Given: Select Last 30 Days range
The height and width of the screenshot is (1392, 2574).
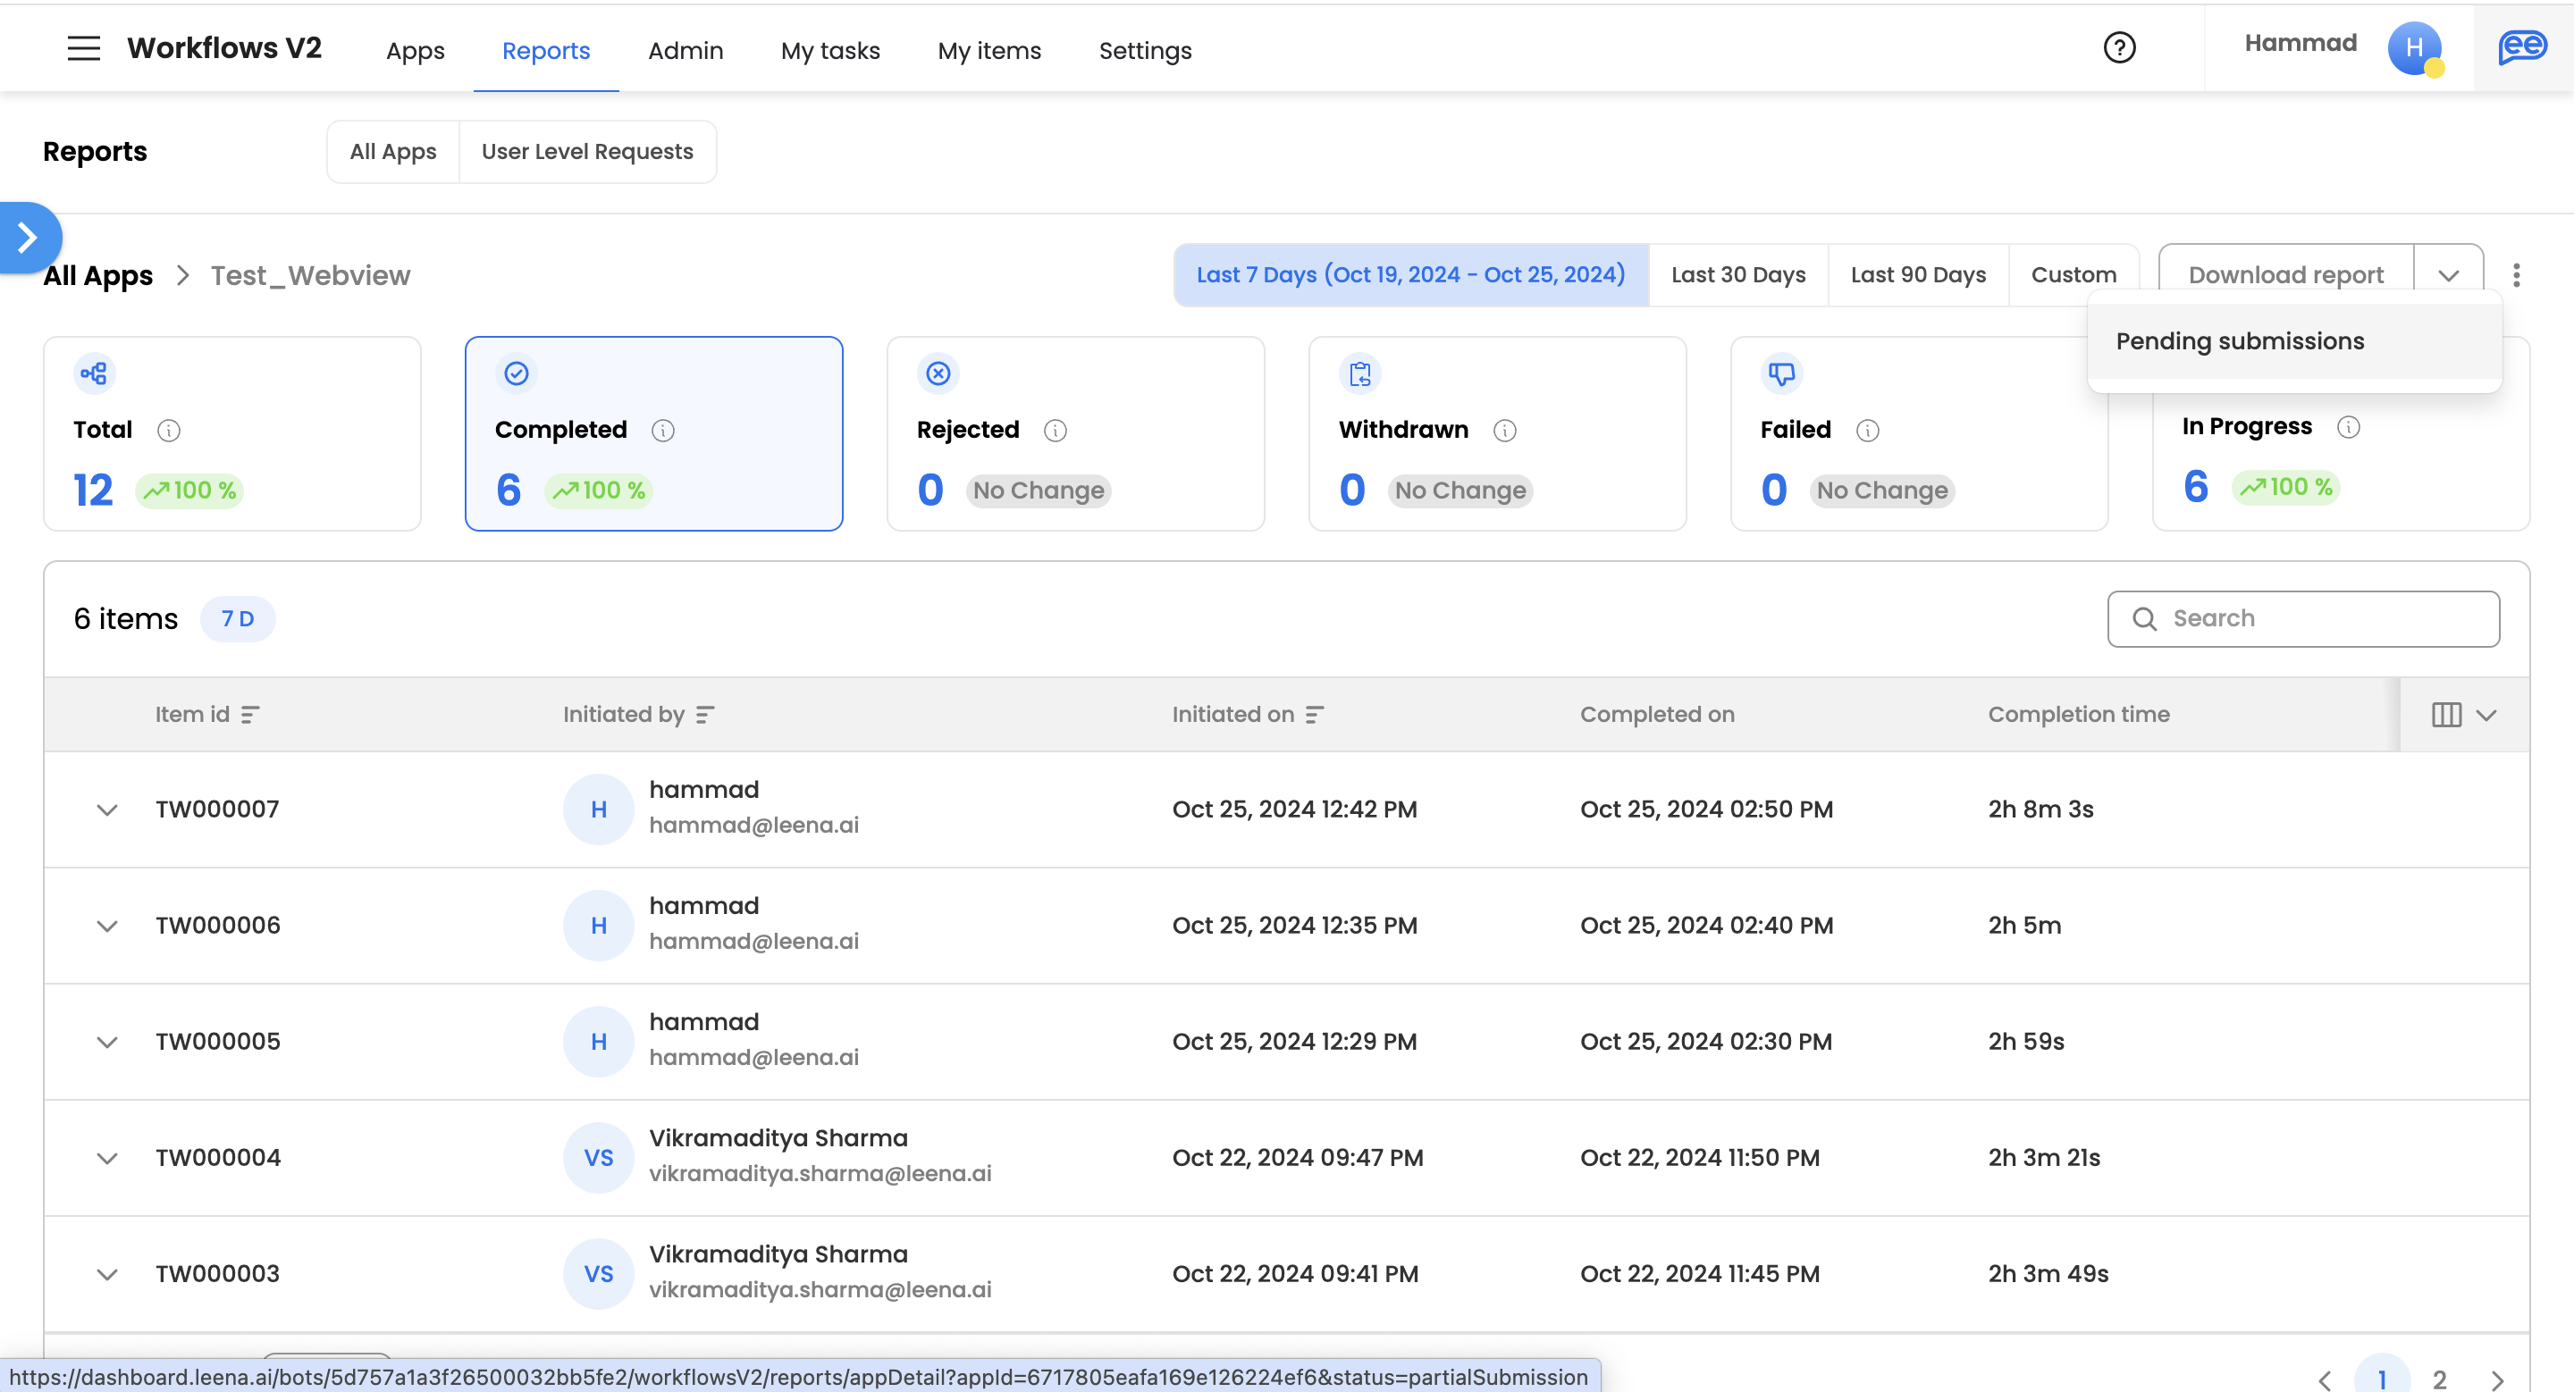Looking at the screenshot, I should (1737, 274).
